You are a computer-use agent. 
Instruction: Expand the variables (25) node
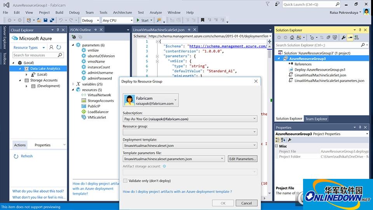(73, 84)
